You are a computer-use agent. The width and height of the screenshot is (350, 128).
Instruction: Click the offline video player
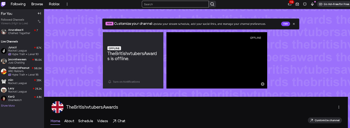click(x=217, y=60)
